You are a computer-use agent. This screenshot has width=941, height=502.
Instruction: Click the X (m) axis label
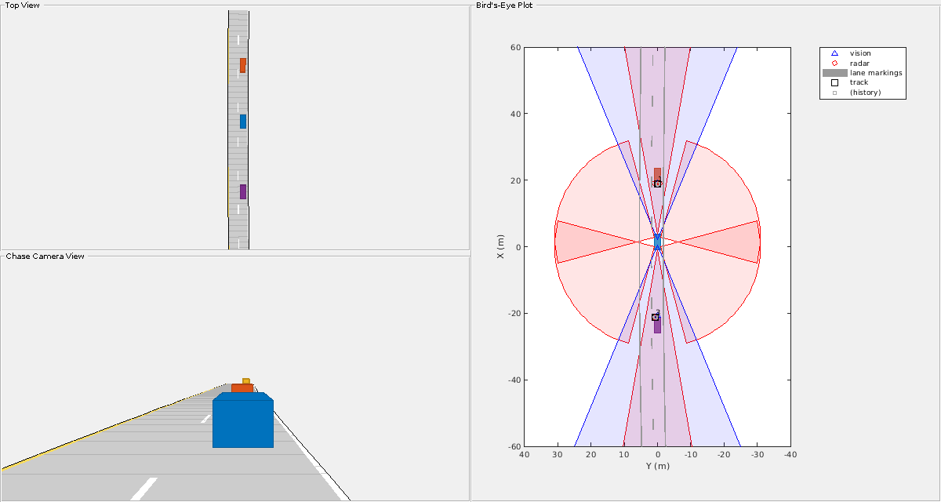(x=501, y=246)
